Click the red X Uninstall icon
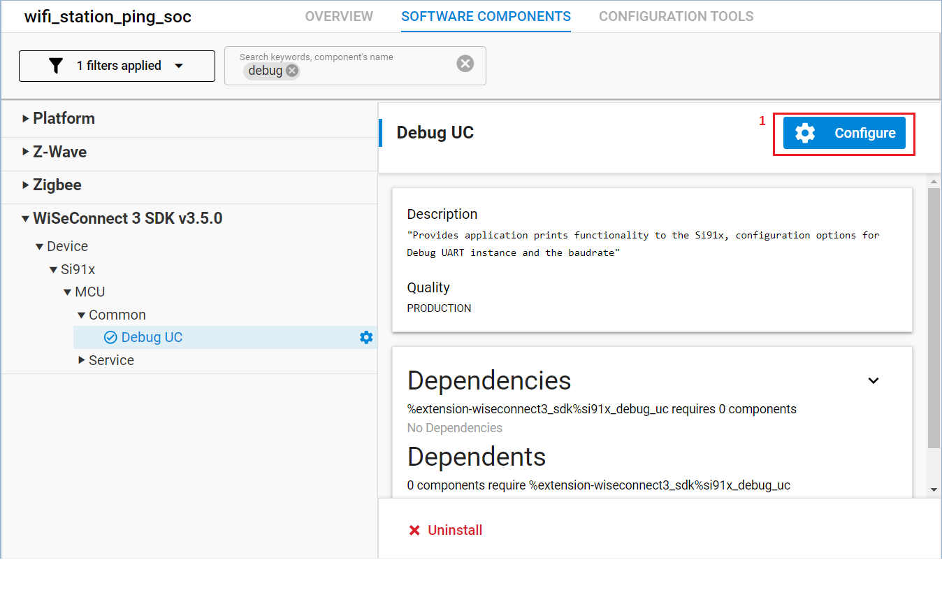 pos(414,530)
